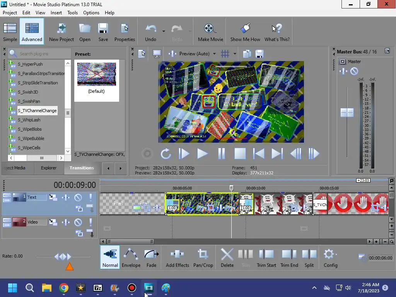Viewport: 396px width, 297px height.
Task: Toggle preview on external monitor
Action: 157,54
